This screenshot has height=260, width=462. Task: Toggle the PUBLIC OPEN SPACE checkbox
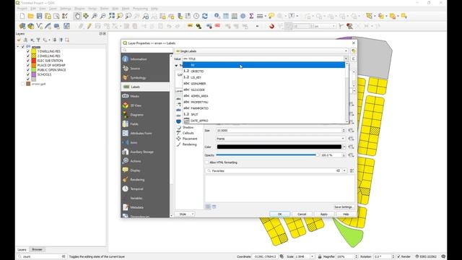pyautogui.click(x=28, y=70)
